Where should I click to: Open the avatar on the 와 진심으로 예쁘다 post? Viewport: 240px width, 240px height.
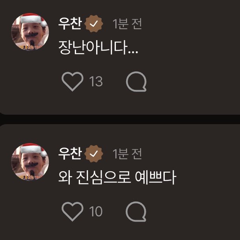coord(30,162)
